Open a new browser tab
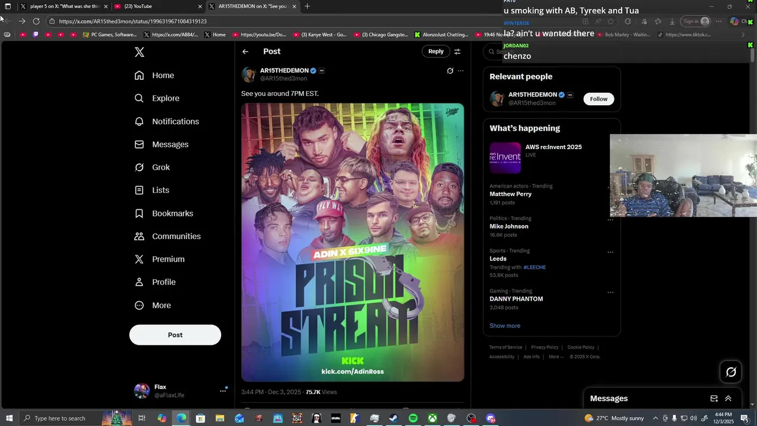The width and height of the screenshot is (757, 426). click(307, 7)
